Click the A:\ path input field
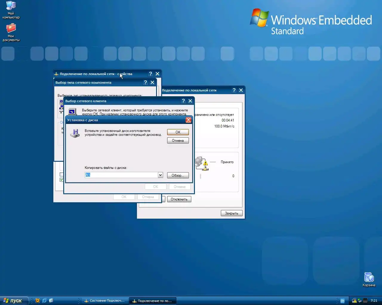382x305 pixels. (x=121, y=175)
